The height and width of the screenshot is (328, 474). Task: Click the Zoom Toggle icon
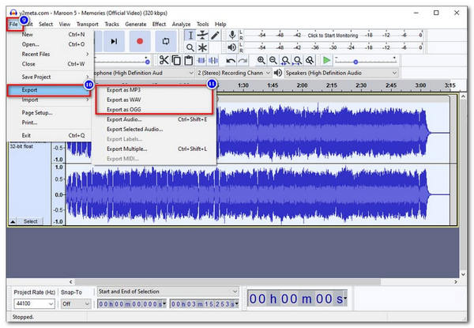tap(310, 60)
